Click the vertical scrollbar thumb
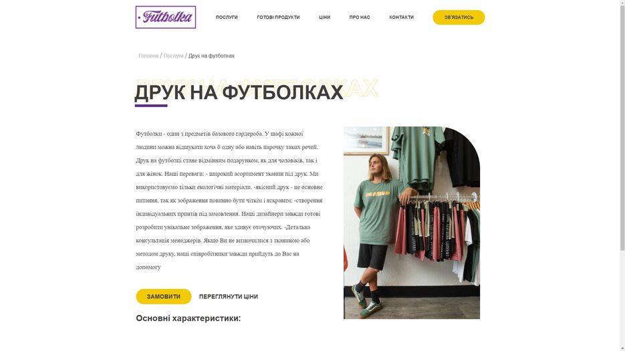Viewport: 625px width, 351px height. tap(622, 128)
